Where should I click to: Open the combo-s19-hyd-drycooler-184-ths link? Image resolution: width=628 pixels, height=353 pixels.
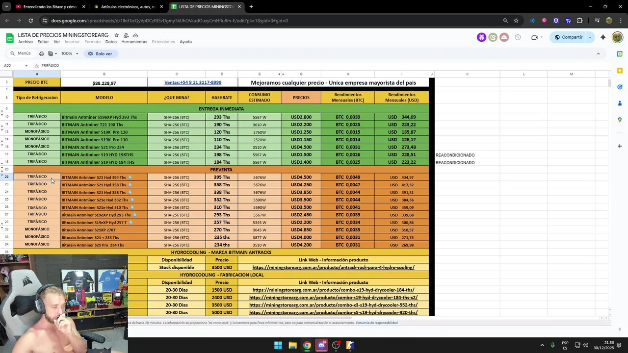pos(333,290)
